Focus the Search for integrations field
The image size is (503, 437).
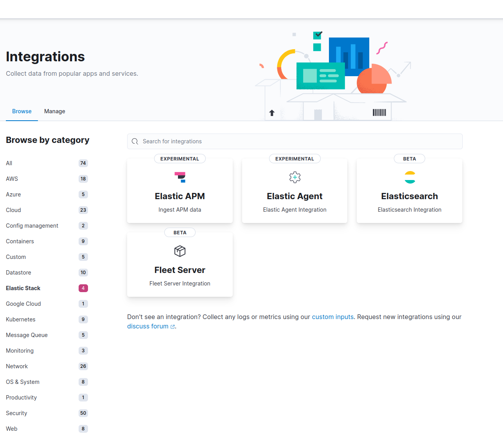[x=295, y=141]
